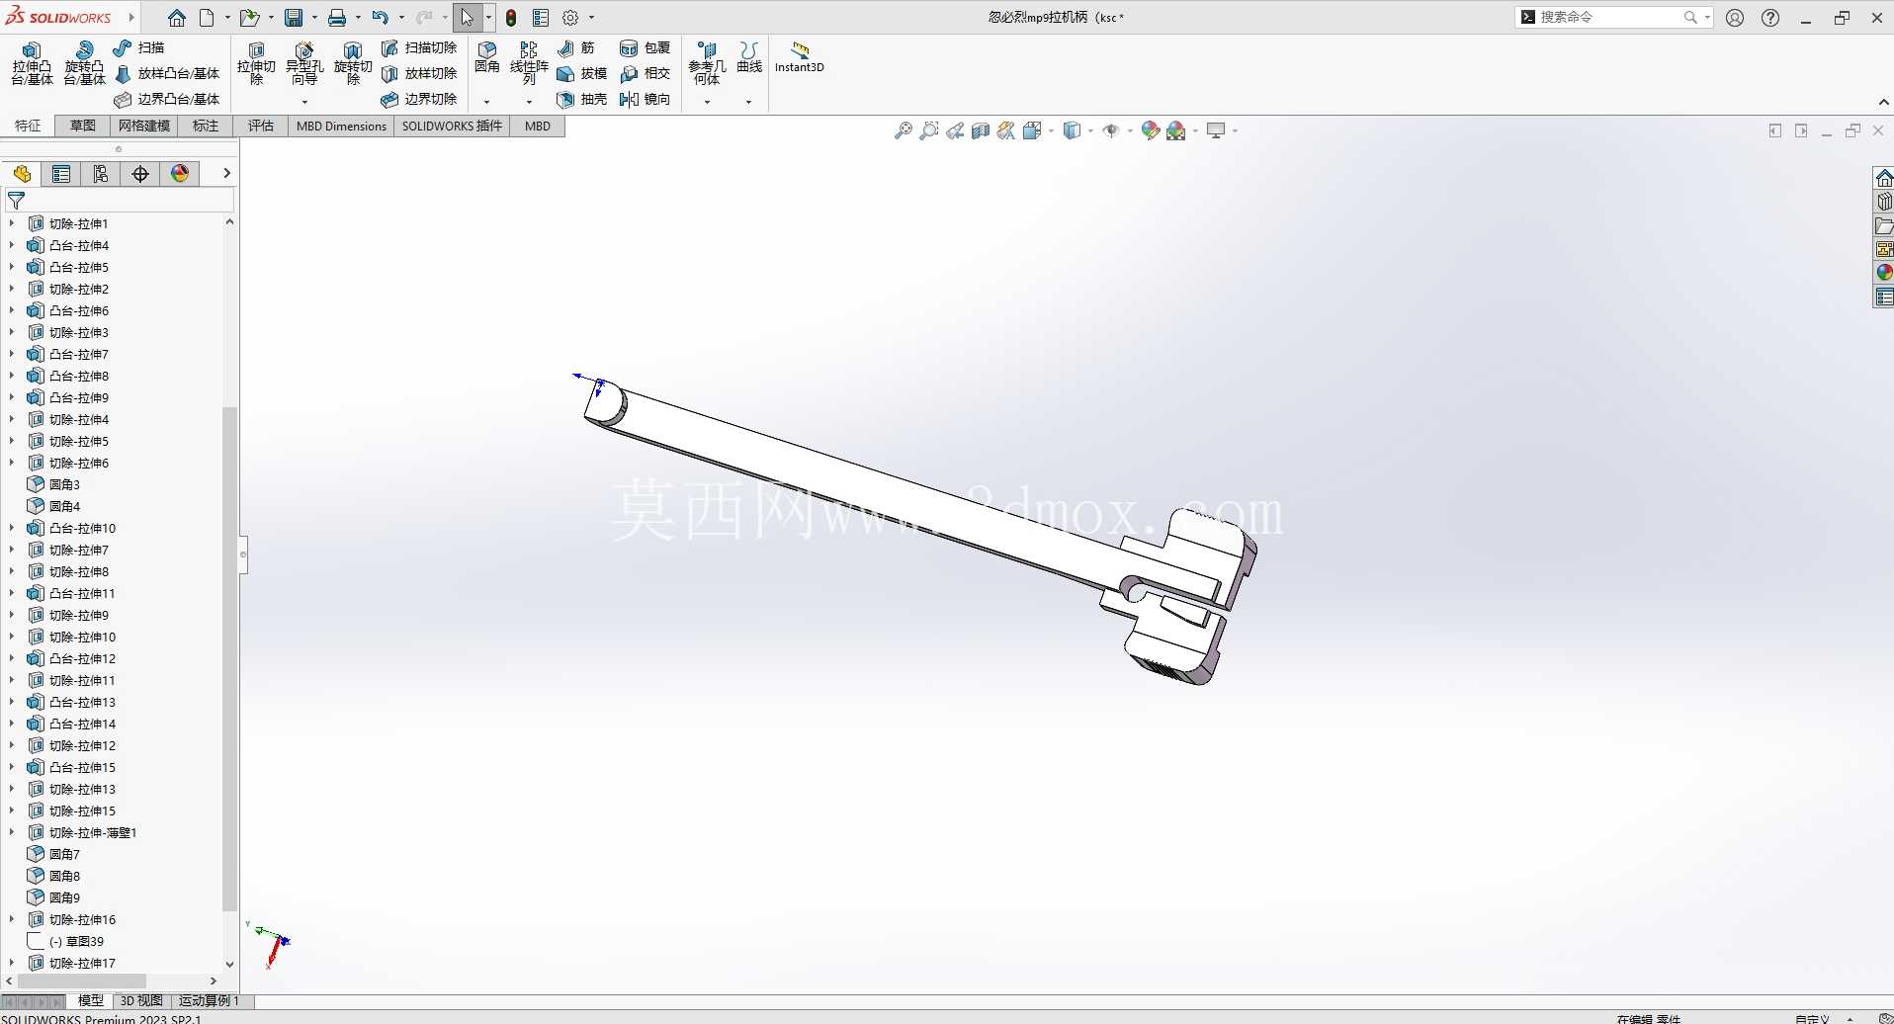Choose the Mirror tool (镜向)
This screenshot has width=1894, height=1024.
(x=646, y=99)
